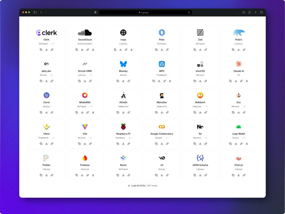Copy the Raspberry Pi SVG
Viewport: 285px width, 214px height.
118,144
